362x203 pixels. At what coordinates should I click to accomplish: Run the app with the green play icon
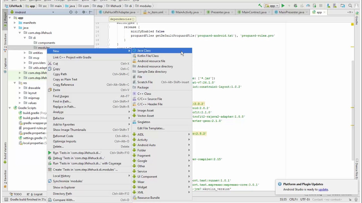coord(283,6)
